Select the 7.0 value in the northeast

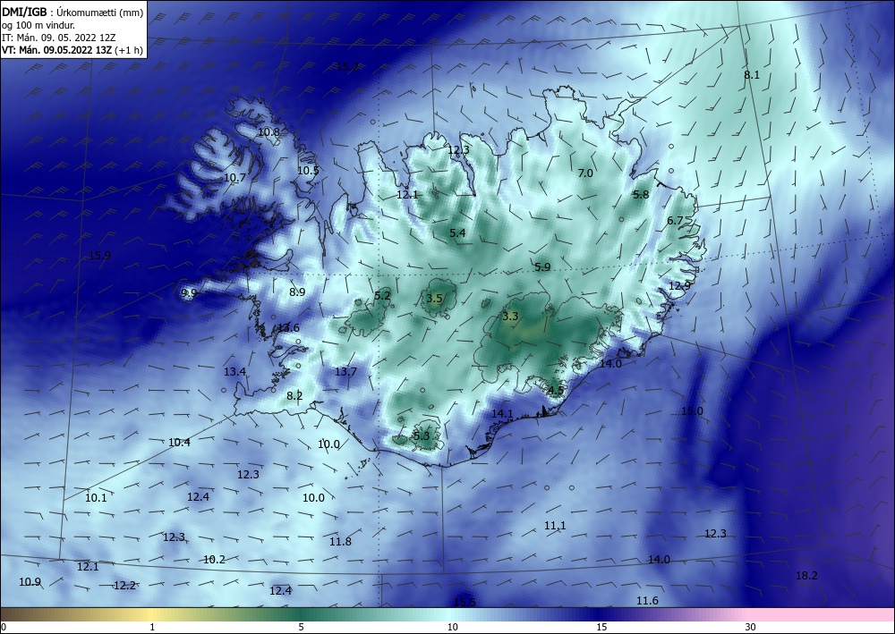pos(585,173)
